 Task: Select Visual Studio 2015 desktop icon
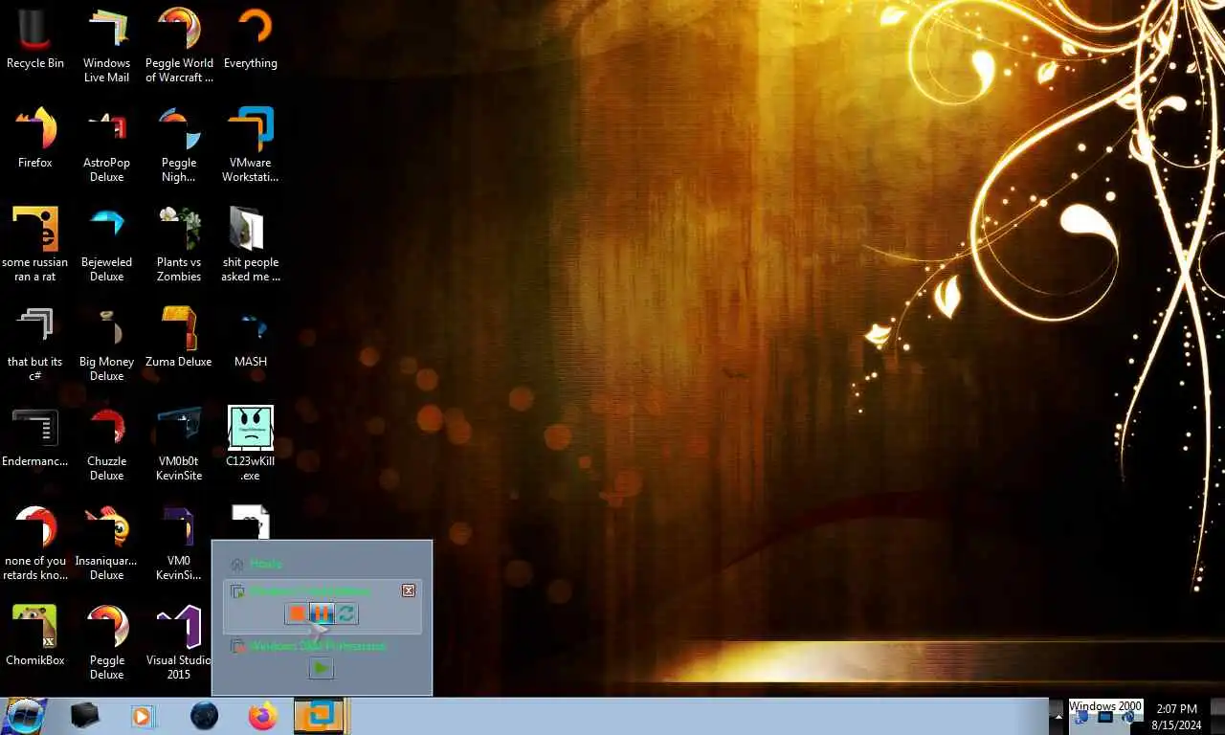click(x=179, y=643)
